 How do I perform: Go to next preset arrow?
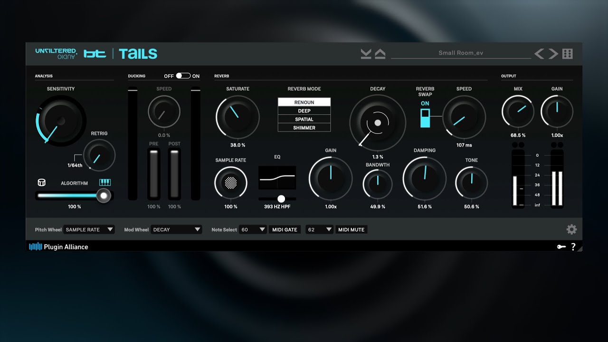pos(553,54)
